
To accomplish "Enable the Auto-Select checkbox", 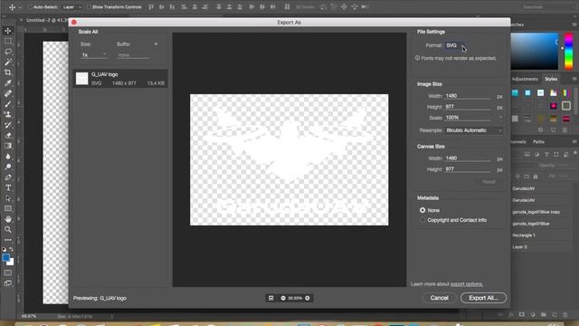I will 31,7.
